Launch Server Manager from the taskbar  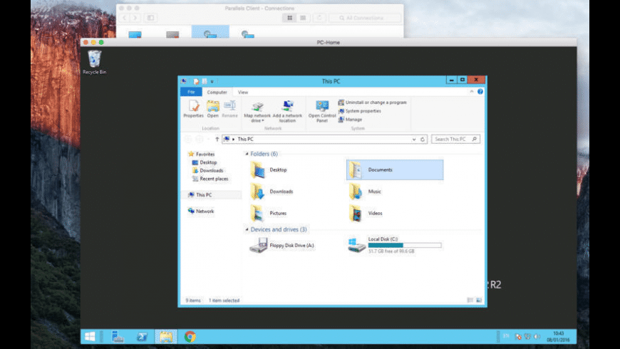pos(117,336)
